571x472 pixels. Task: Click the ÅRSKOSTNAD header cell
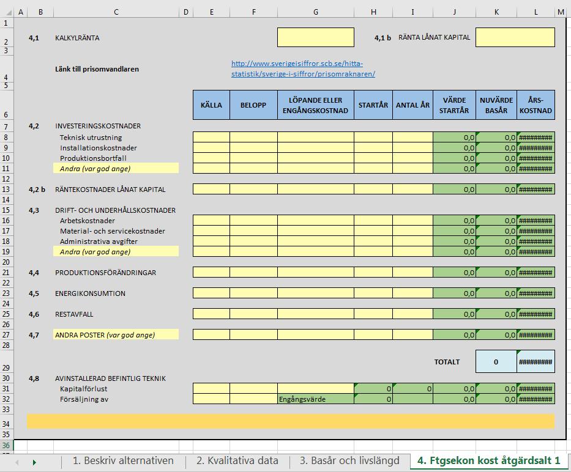(x=536, y=105)
